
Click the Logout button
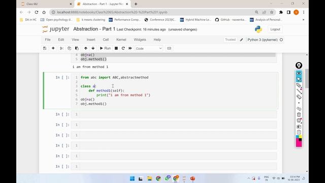pyautogui.click(x=275, y=29)
